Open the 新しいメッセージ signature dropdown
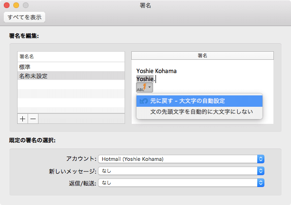The height and width of the screenshot is (205, 291). pos(181,171)
